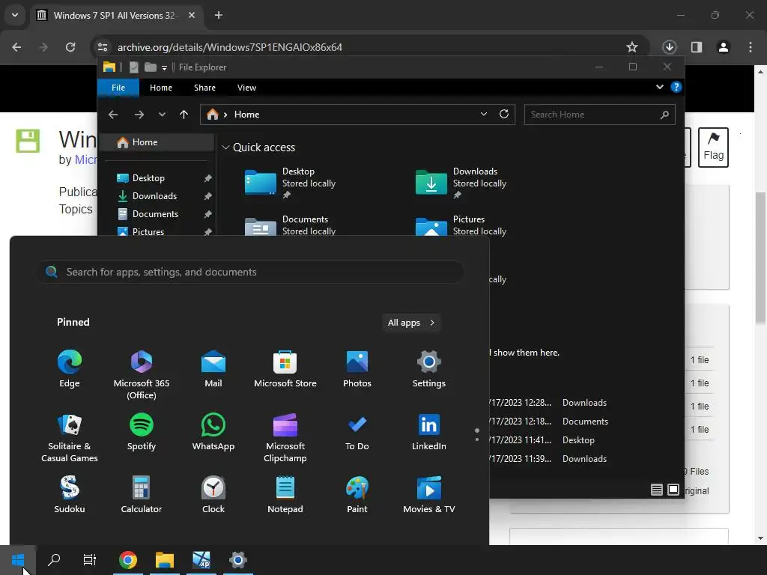The image size is (767, 575).
Task: Bookmark this page with star icon
Action: click(632, 47)
